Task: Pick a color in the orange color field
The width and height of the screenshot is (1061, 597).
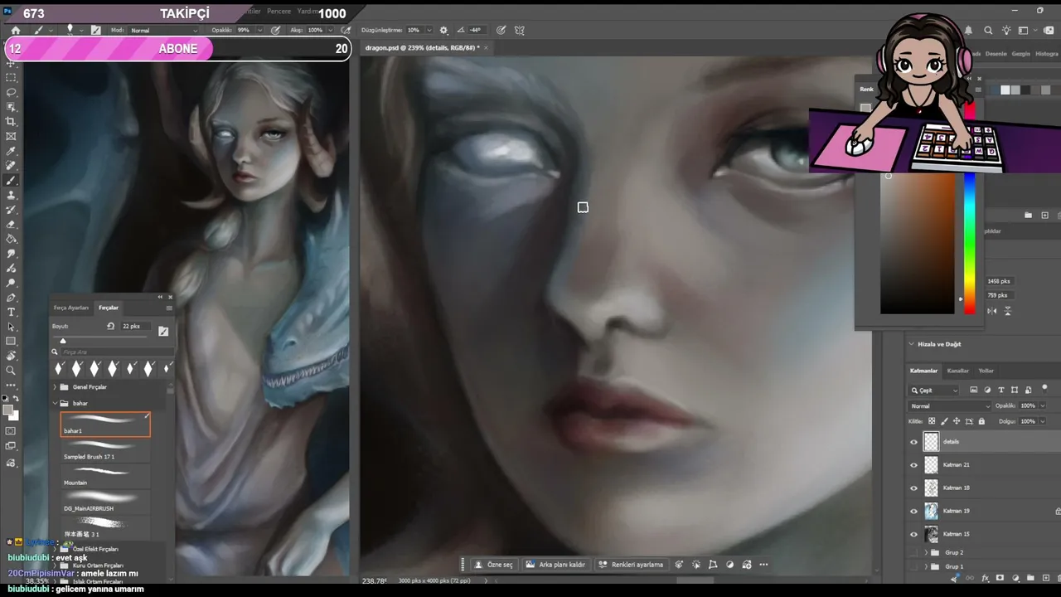Action: pyautogui.click(x=917, y=245)
